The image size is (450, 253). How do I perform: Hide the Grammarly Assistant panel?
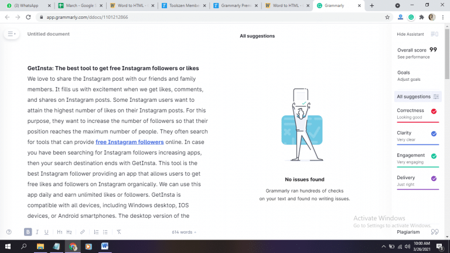pyautogui.click(x=417, y=35)
